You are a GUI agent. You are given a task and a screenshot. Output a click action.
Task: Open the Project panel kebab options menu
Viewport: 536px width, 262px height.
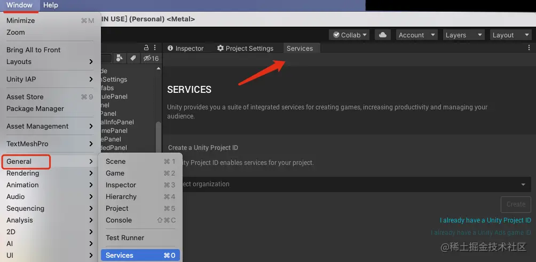(x=155, y=47)
